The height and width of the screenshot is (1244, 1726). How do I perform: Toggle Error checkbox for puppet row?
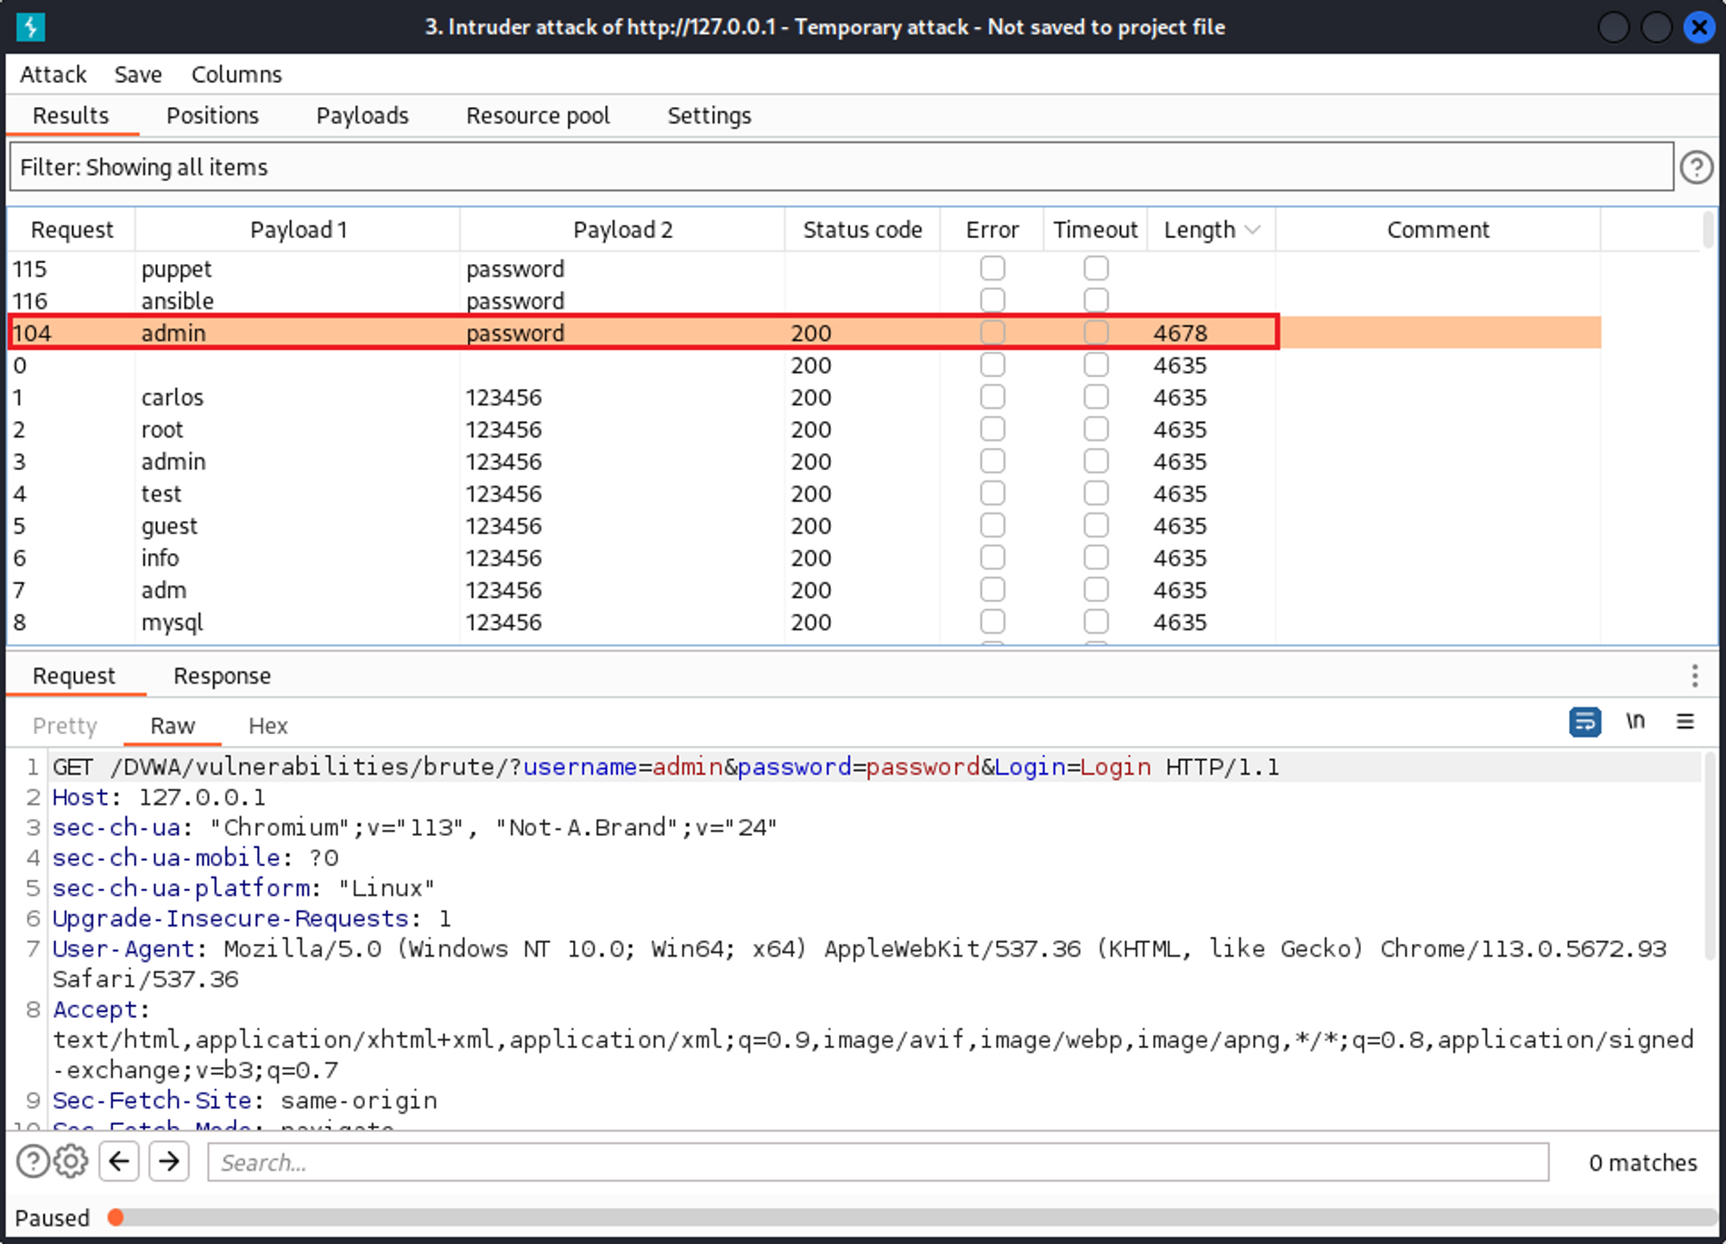[992, 268]
